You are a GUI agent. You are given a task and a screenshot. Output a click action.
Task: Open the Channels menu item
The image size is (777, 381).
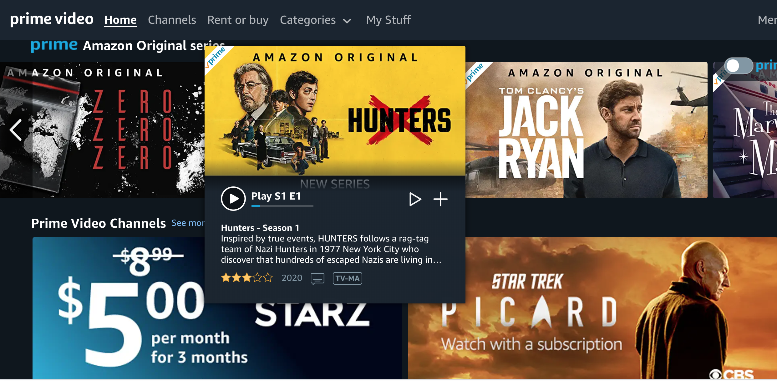[171, 20]
